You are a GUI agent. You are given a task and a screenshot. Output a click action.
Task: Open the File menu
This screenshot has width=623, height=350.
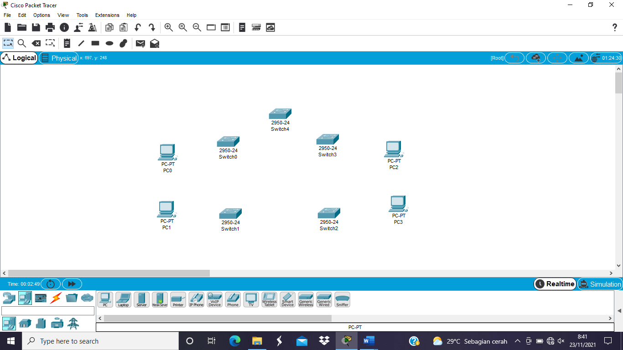pyautogui.click(x=7, y=15)
